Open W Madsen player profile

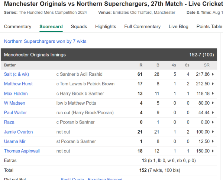(x=14, y=103)
